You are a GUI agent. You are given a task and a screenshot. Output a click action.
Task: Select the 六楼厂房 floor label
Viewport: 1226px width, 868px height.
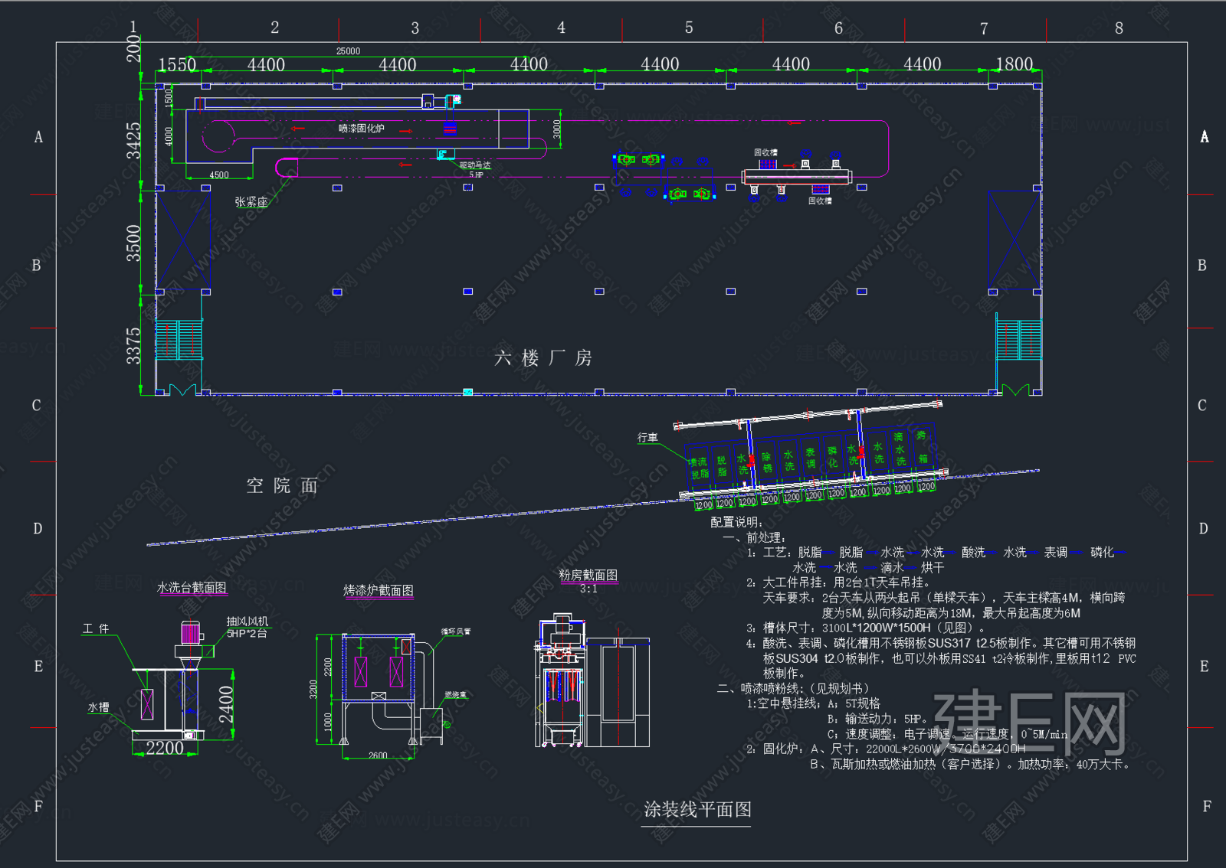click(x=543, y=358)
